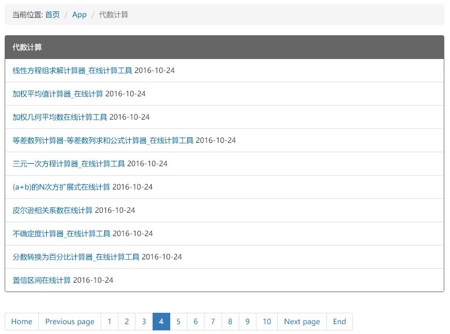Jump to page 10
Screen dimensions: 450x334
267,322
